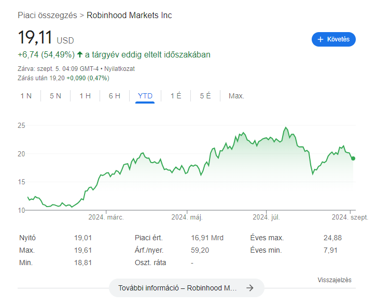
Task: Click the green up arrow icon
Action: [x=80, y=54]
